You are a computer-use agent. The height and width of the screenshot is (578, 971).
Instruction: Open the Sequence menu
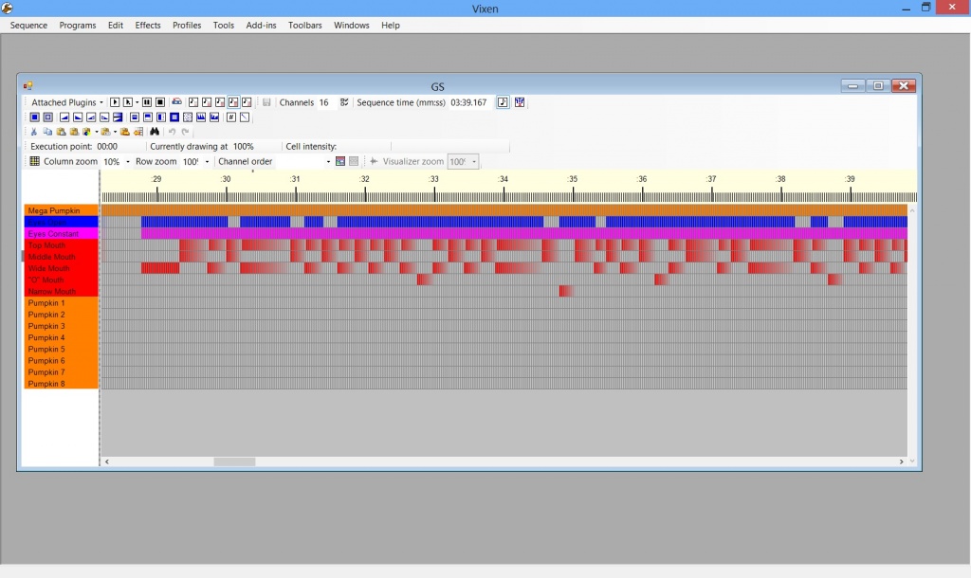coord(28,25)
